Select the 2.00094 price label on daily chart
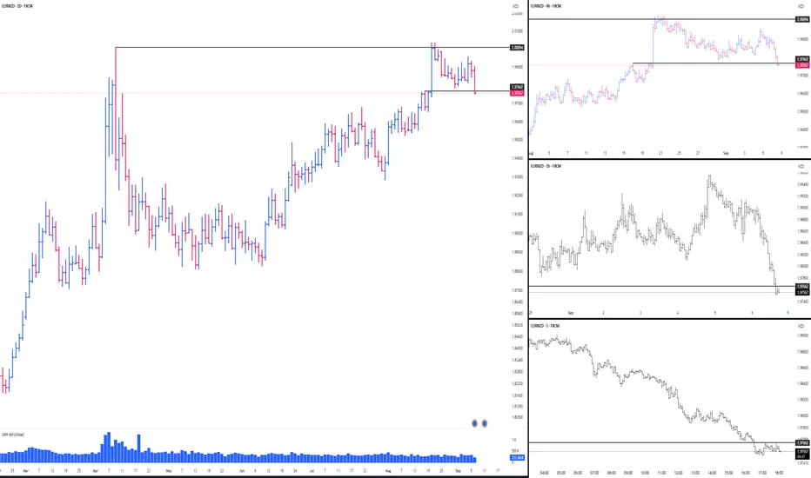This screenshot has width=811, height=478. 517,48
